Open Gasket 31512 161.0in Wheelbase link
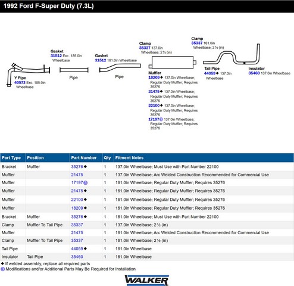The image size is (294, 286). tap(101, 60)
